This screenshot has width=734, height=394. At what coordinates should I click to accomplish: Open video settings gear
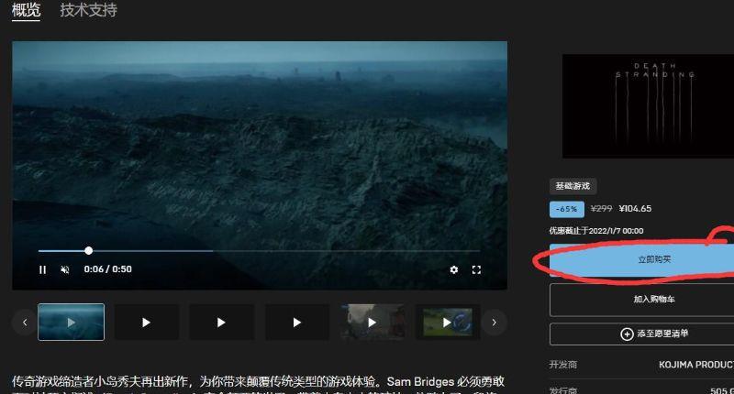[x=453, y=269]
